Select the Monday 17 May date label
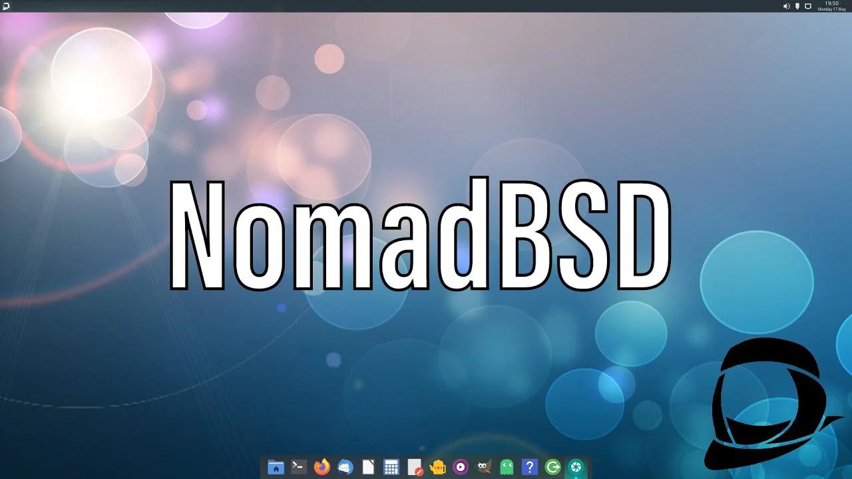This screenshot has height=479, width=852. point(831,9)
